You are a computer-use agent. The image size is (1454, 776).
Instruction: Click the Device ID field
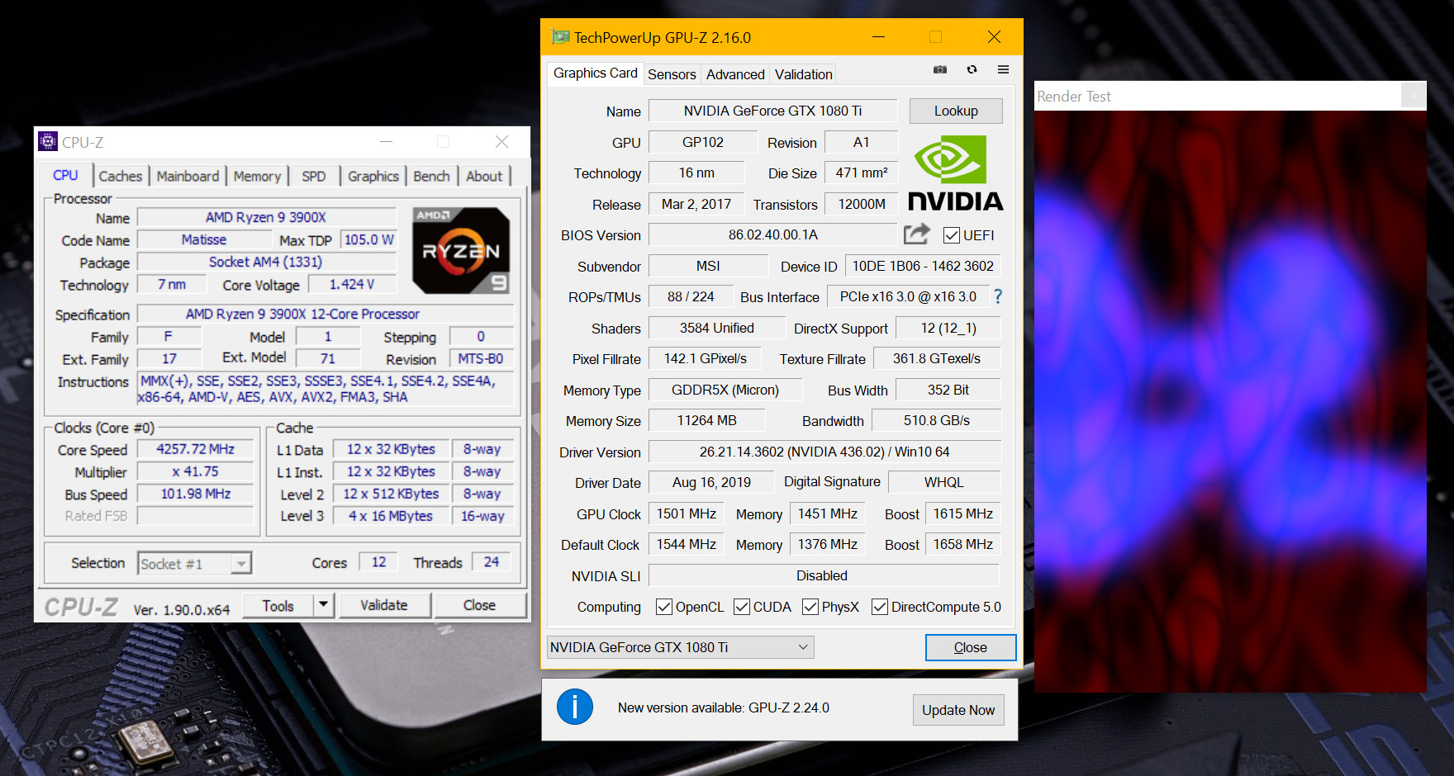[x=923, y=266]
